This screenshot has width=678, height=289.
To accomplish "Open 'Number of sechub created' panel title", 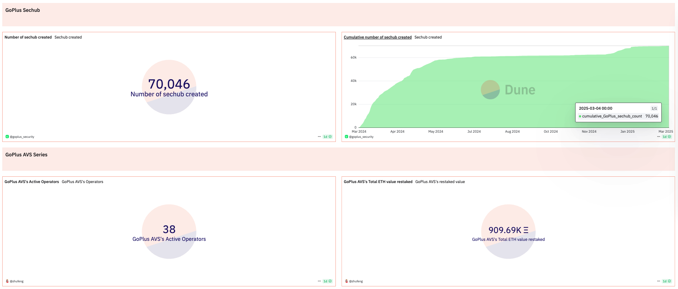I will pos(28,37).
